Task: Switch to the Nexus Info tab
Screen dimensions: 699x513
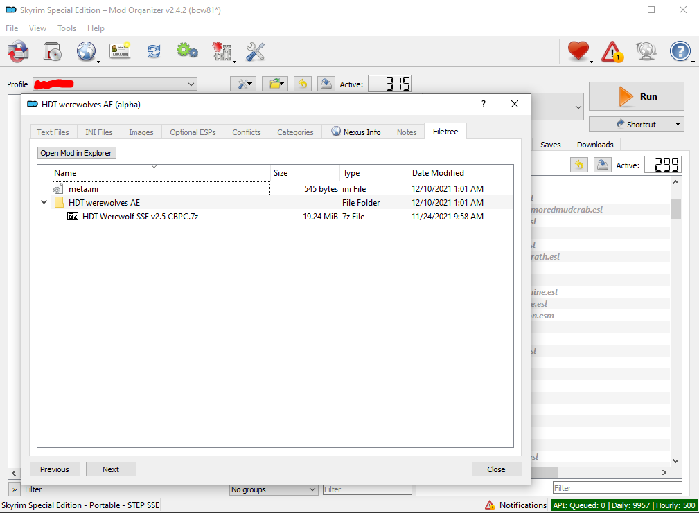Action: pos(356,132)
